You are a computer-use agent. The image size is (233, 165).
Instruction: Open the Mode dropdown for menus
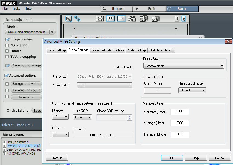tap(30, 32)
